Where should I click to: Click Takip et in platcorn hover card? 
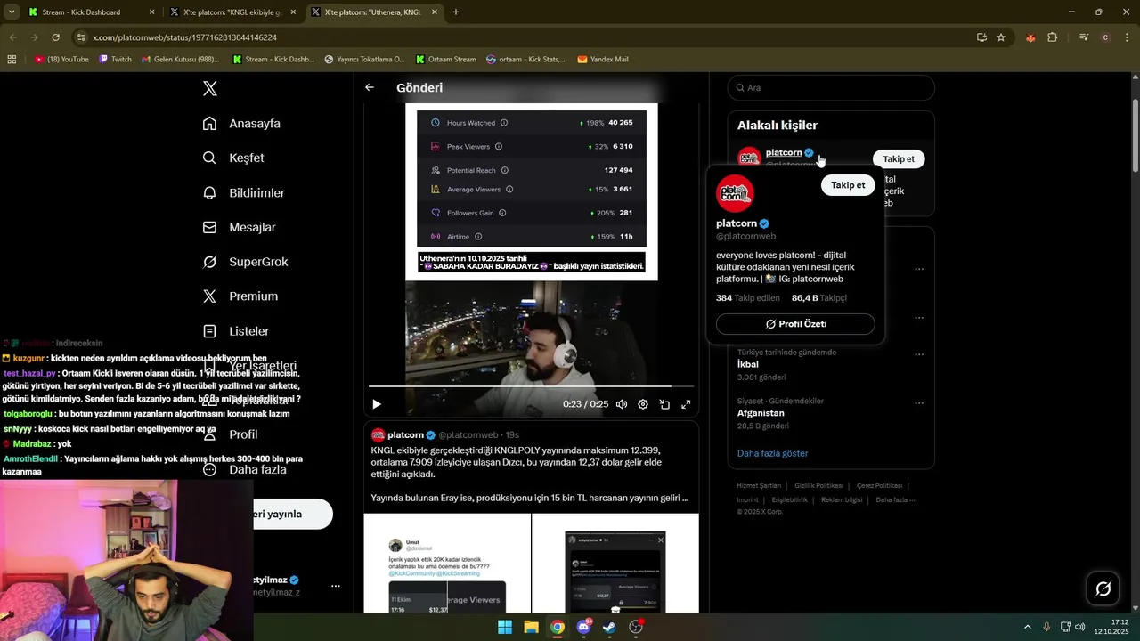click(848, 185)
